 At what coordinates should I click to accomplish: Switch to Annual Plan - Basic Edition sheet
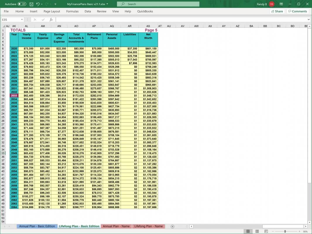(37, 226)
